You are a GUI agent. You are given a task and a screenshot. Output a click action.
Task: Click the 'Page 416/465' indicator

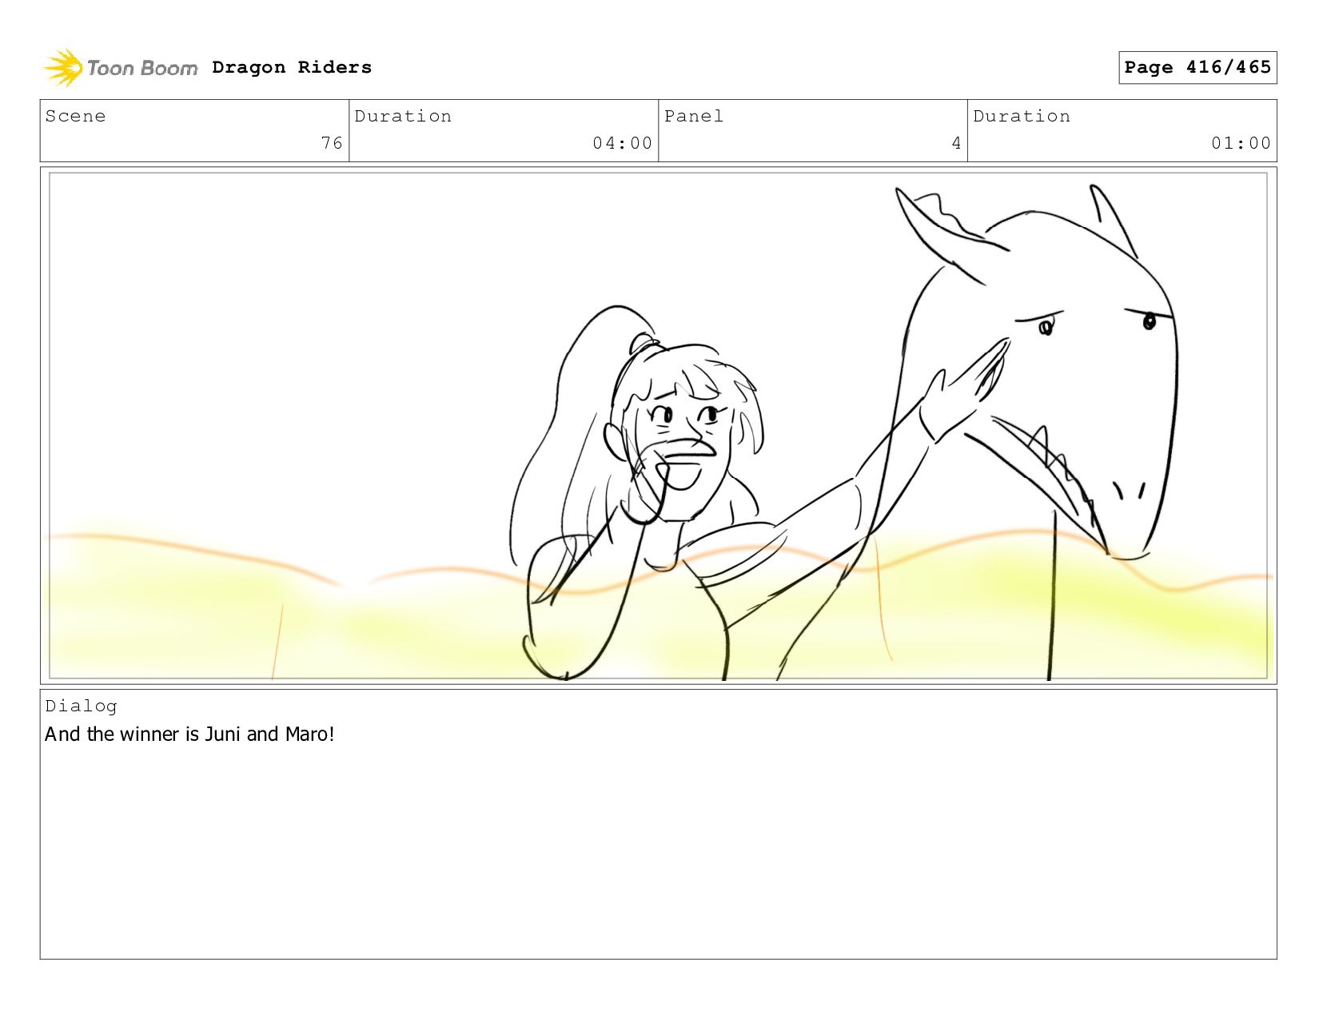[x=1197, y=67]
